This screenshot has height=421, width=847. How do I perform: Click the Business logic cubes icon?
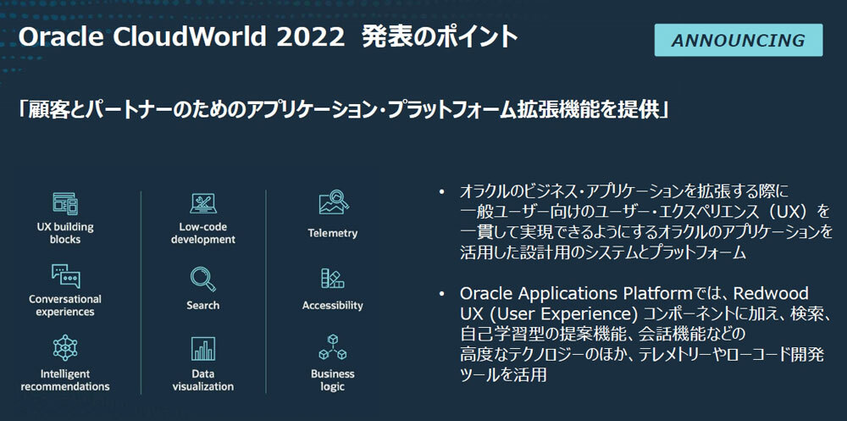tap(333, 348)
